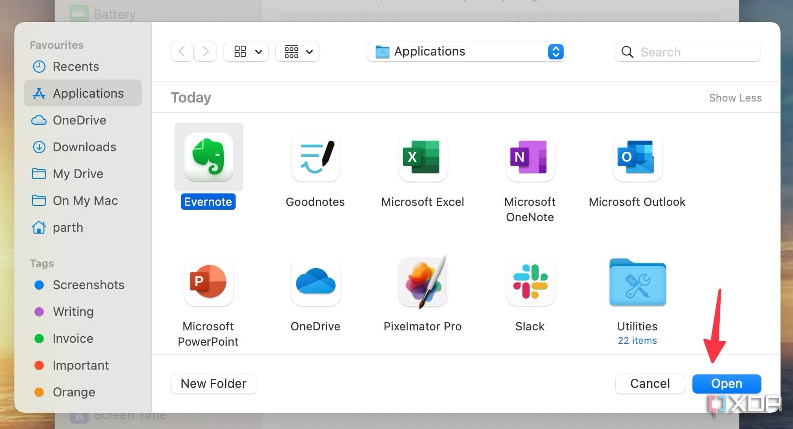
Task: Open My Drive in the sidebar
Action: pyautogui.click(x=83, y=174)
